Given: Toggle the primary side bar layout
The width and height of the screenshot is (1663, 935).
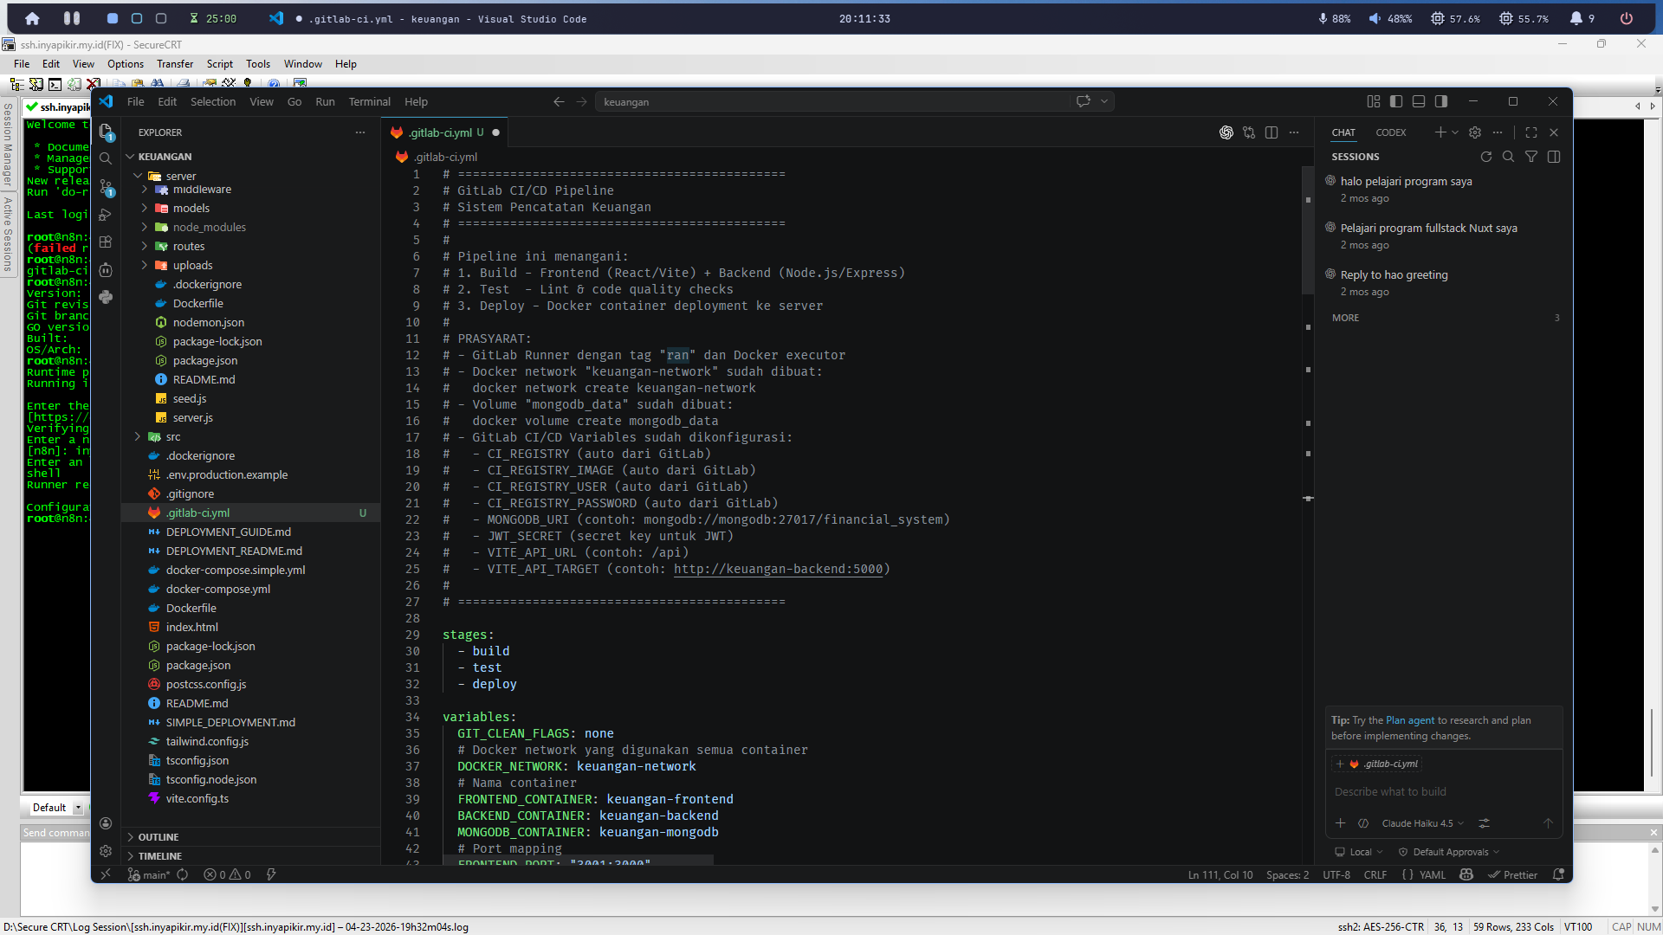Looking at the screenshot, I should 1396,101.
